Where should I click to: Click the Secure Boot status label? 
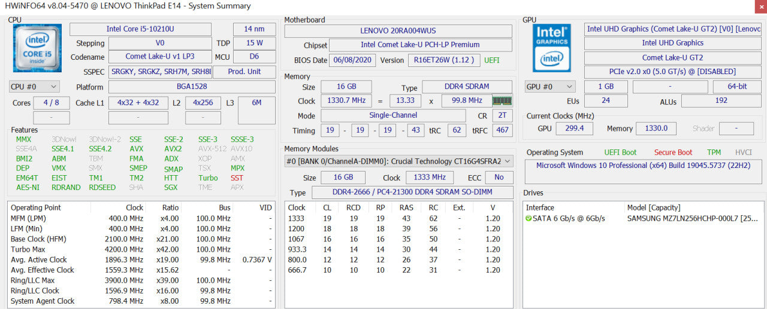tap(673, 152)
